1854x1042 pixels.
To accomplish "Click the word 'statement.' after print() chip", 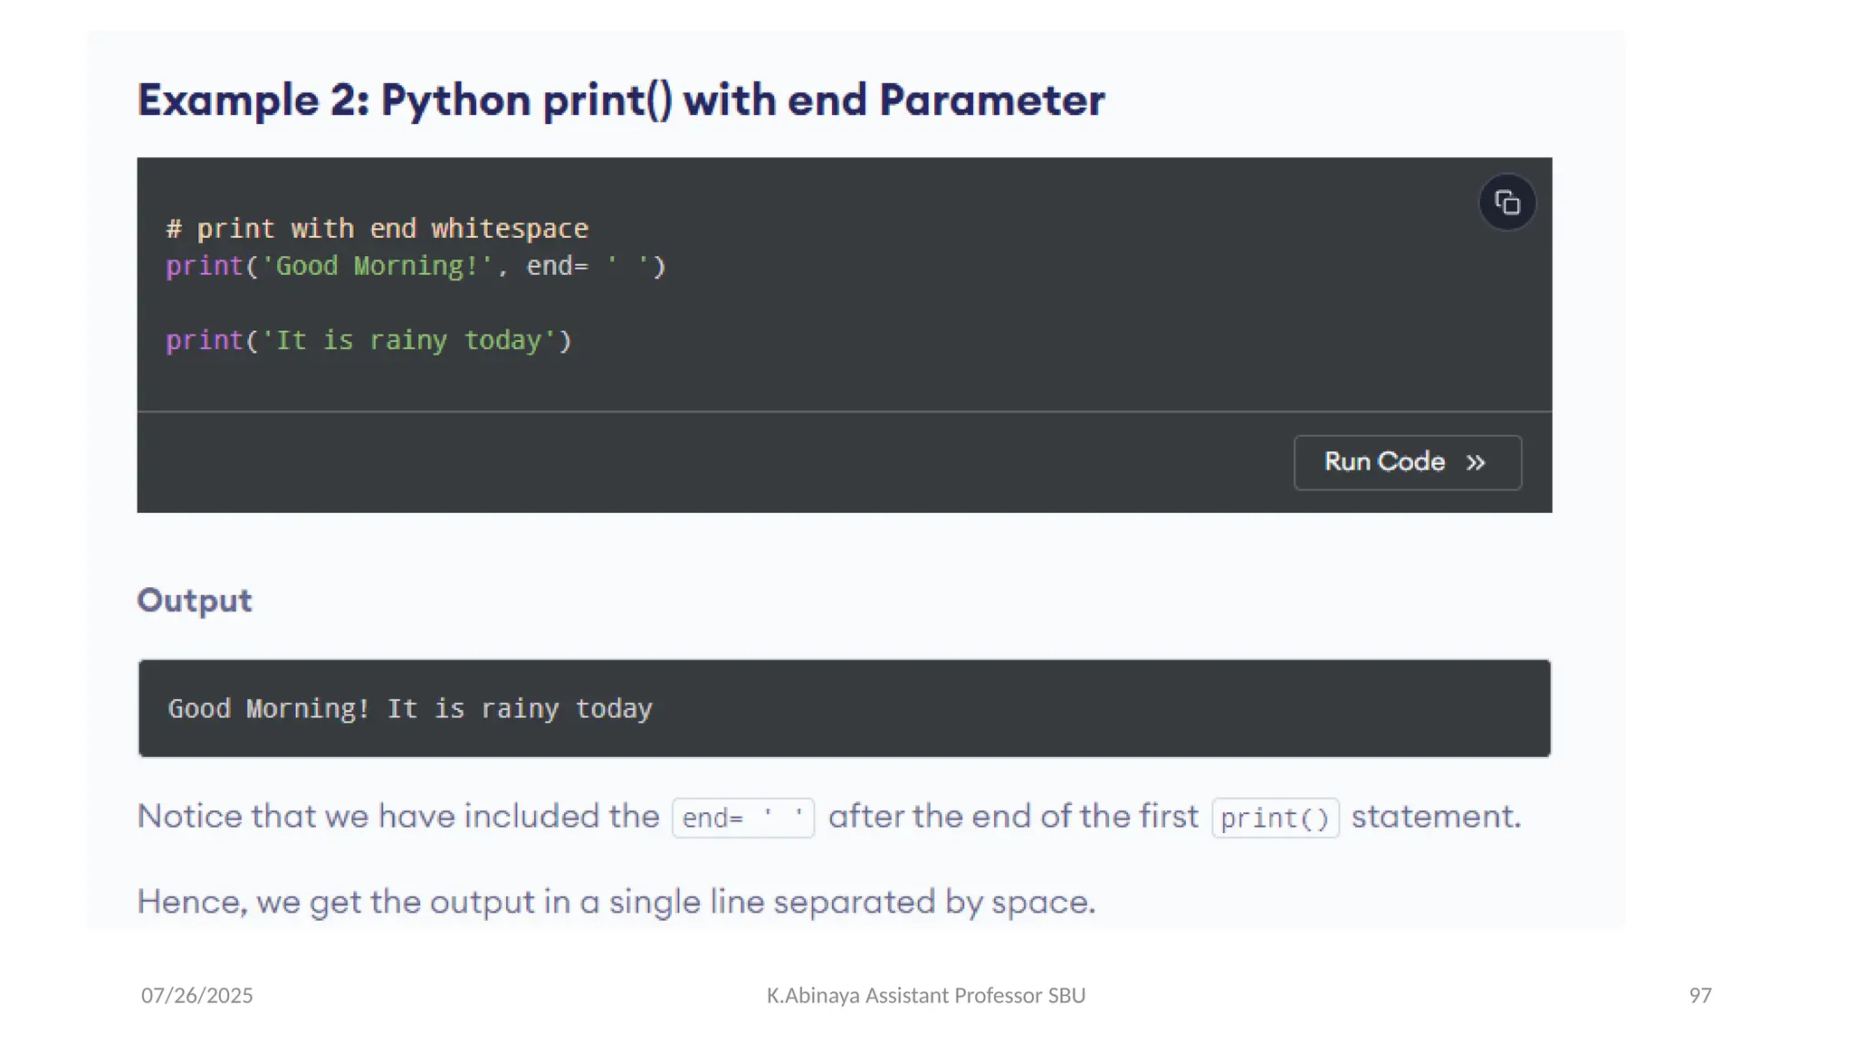I will [1436, 816].
